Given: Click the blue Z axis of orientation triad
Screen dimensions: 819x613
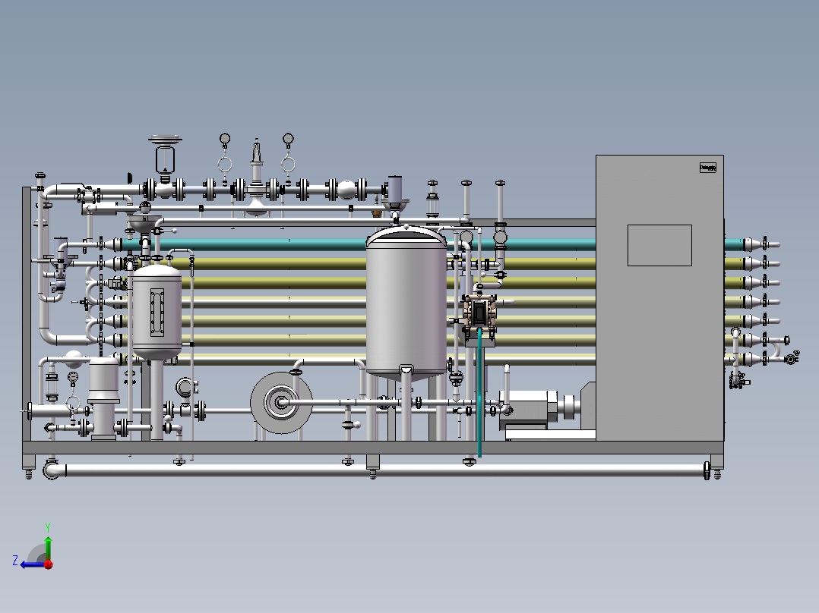Looking at the screenshot, I should point(33,564).
